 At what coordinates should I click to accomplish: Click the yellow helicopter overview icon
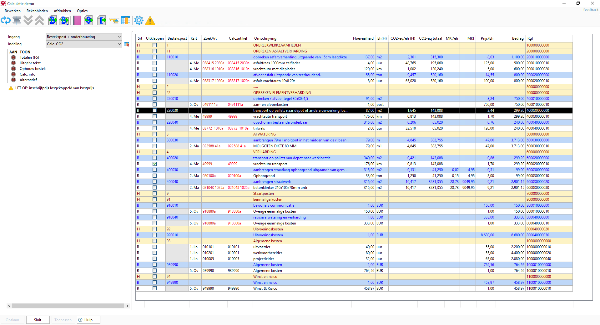pos(114,21)
